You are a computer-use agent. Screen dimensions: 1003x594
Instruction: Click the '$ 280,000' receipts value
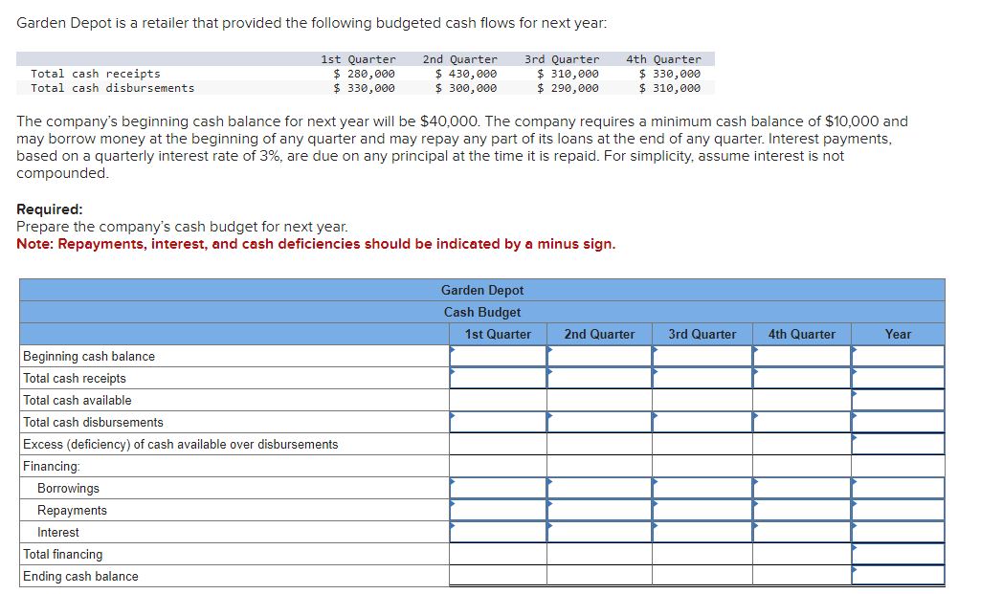click(x=364, y=74)
